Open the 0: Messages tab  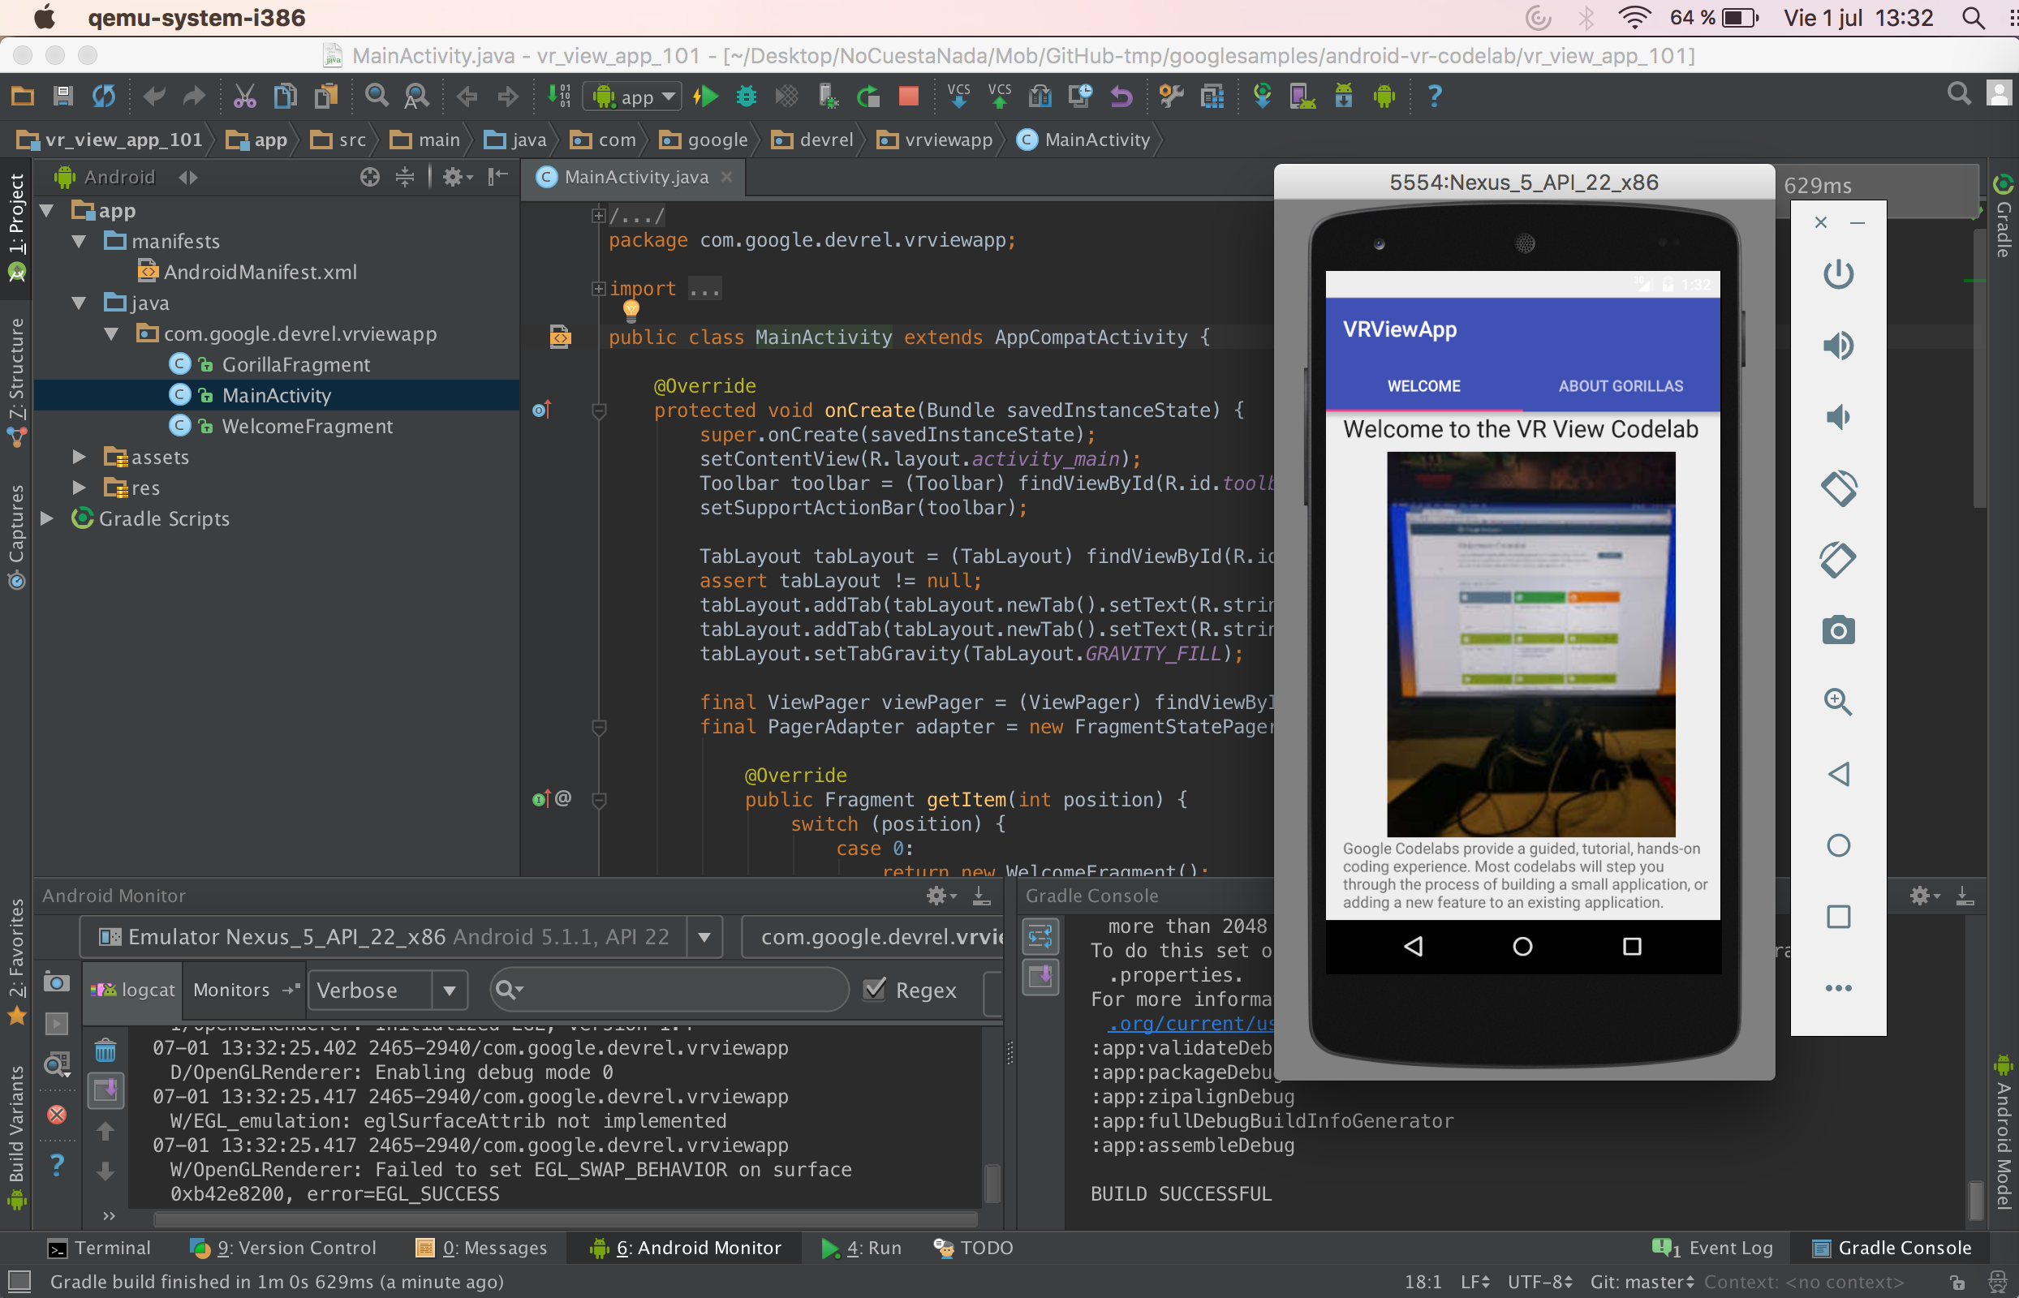point(482,1248)
